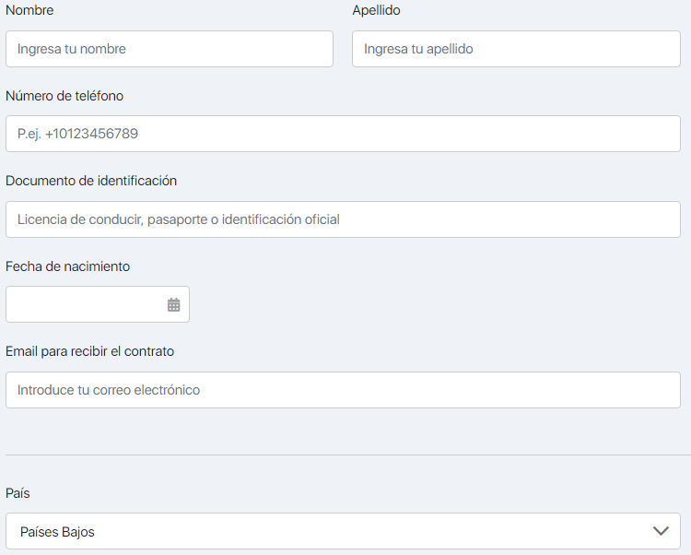Focus the Documento de identificación input
This screenshot has width=691, height=555.
(343, 219)
